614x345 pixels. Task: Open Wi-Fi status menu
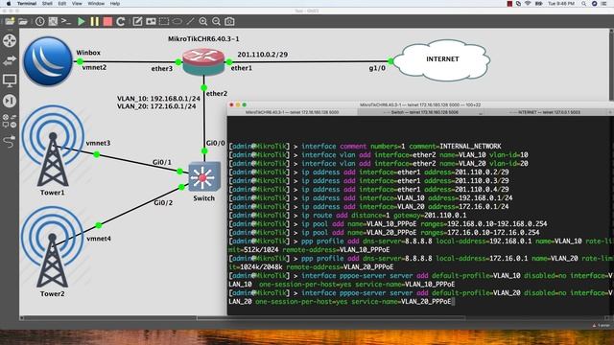point(528,4)
